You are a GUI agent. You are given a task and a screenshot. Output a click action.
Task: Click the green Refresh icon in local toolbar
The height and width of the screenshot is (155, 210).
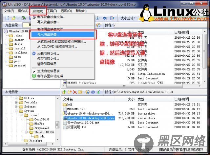coord(98,92)
